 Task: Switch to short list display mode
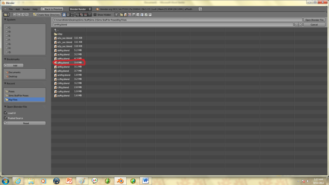click(64, 15)
